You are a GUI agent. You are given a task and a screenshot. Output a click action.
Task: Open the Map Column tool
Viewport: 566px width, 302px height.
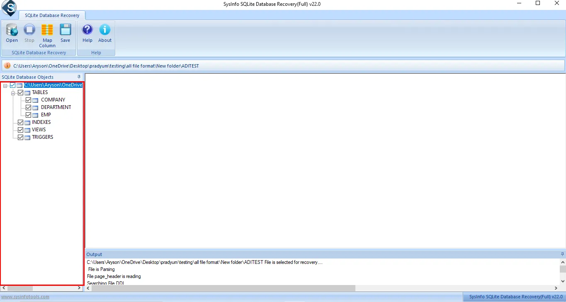click(47, 36)
